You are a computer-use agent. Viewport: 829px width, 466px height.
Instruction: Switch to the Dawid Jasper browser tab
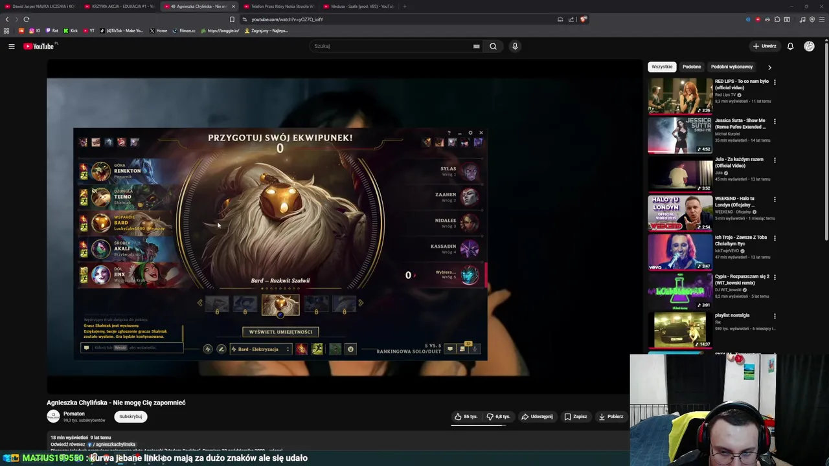coord(40,6)
